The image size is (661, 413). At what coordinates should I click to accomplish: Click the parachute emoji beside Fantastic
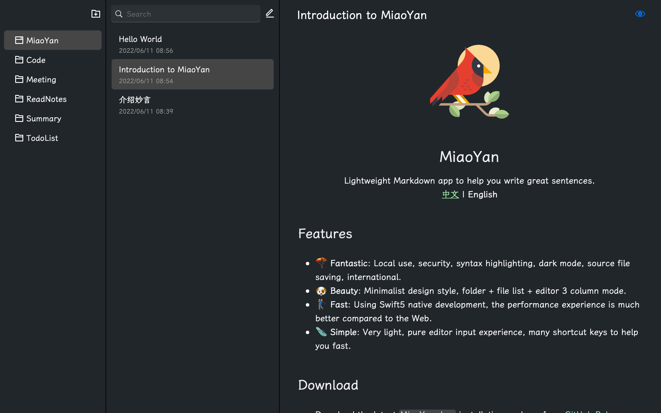321,263
